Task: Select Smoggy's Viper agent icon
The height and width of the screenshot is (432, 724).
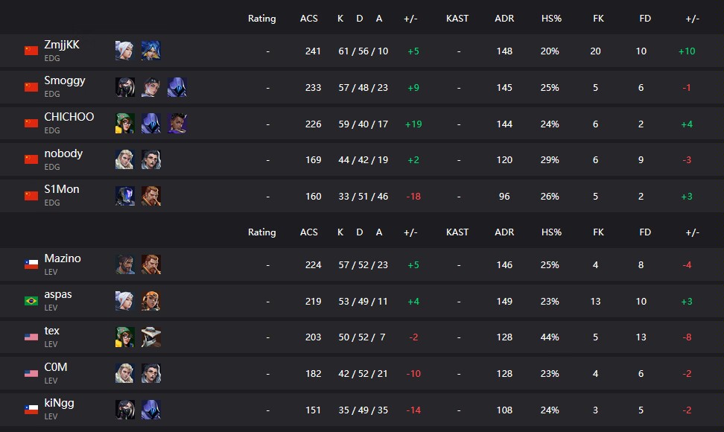Action: [124, 87]
